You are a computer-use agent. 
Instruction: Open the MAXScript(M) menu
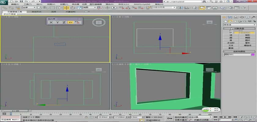pyautogui.click(x=142, y=4)
